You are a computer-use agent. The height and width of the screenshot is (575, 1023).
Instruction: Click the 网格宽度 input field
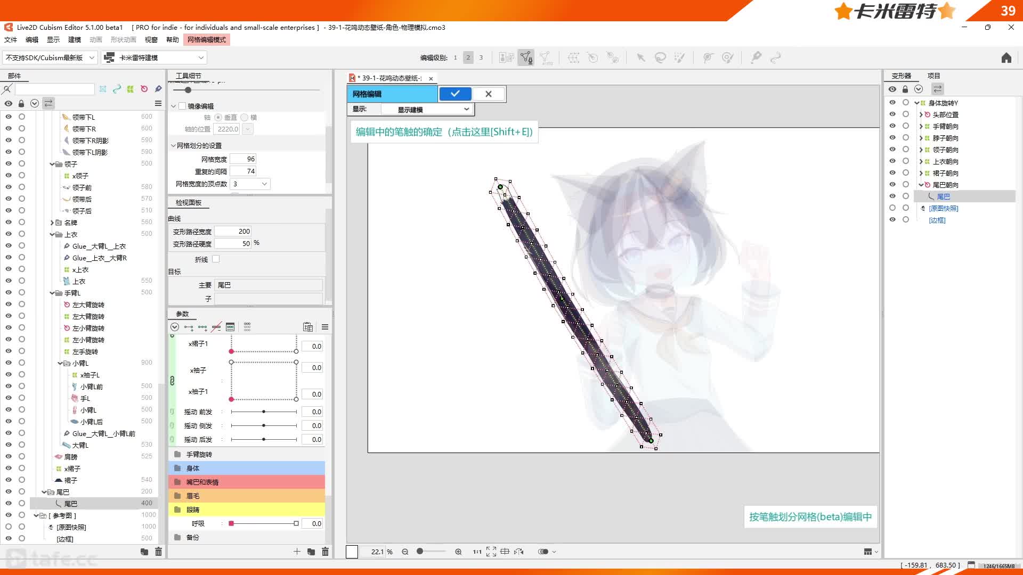243,159
